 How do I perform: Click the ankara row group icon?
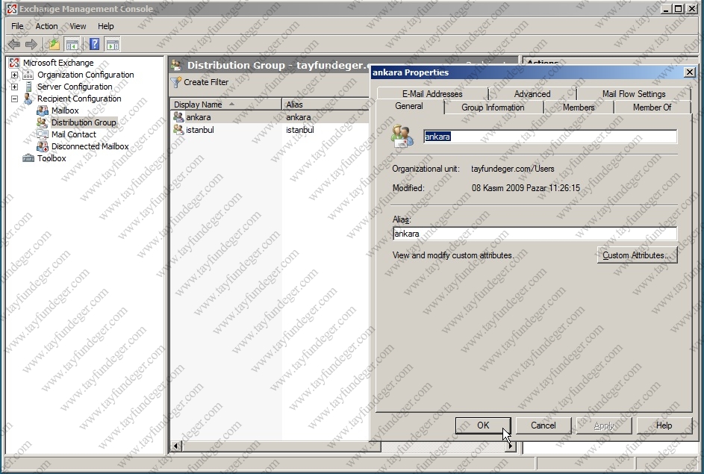(x=178, y=117)
